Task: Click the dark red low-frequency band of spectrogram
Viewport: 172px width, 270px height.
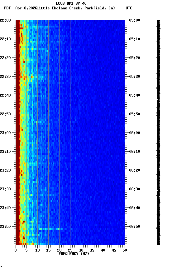Action: pyautogui.click(x=18, y=132)
